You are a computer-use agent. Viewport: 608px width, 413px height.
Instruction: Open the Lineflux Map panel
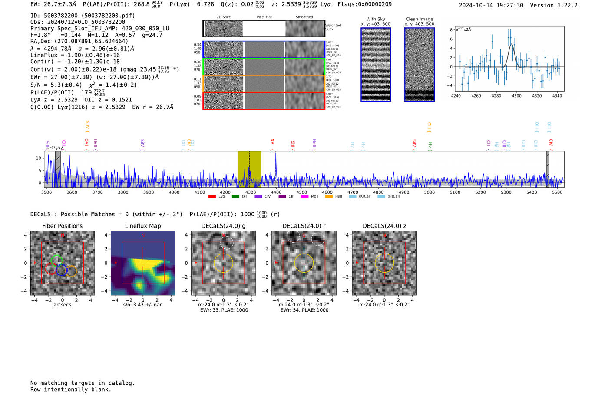click(143, 263)
